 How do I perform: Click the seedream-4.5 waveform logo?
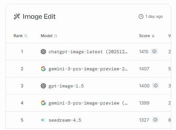pos(43,120)
